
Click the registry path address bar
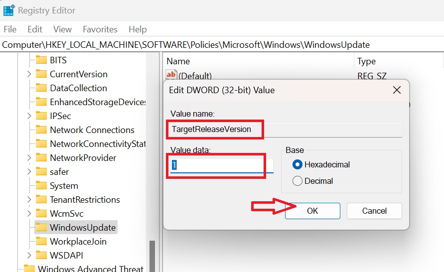coord(222,45)
